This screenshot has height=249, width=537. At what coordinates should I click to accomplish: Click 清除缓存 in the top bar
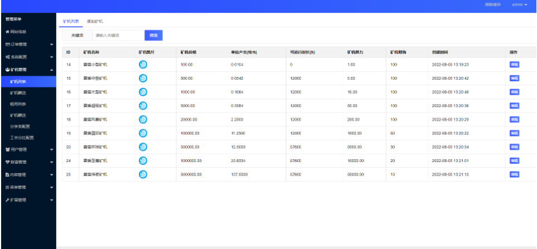(x=492, y=4)
